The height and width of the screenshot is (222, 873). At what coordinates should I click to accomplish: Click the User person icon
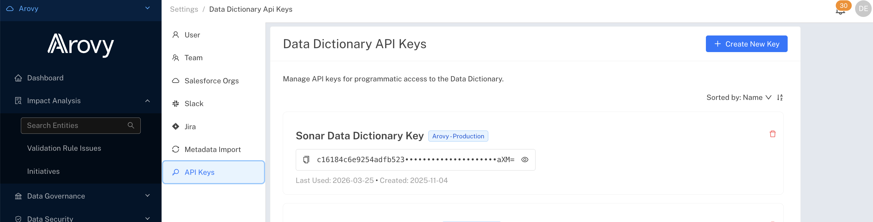176,35
